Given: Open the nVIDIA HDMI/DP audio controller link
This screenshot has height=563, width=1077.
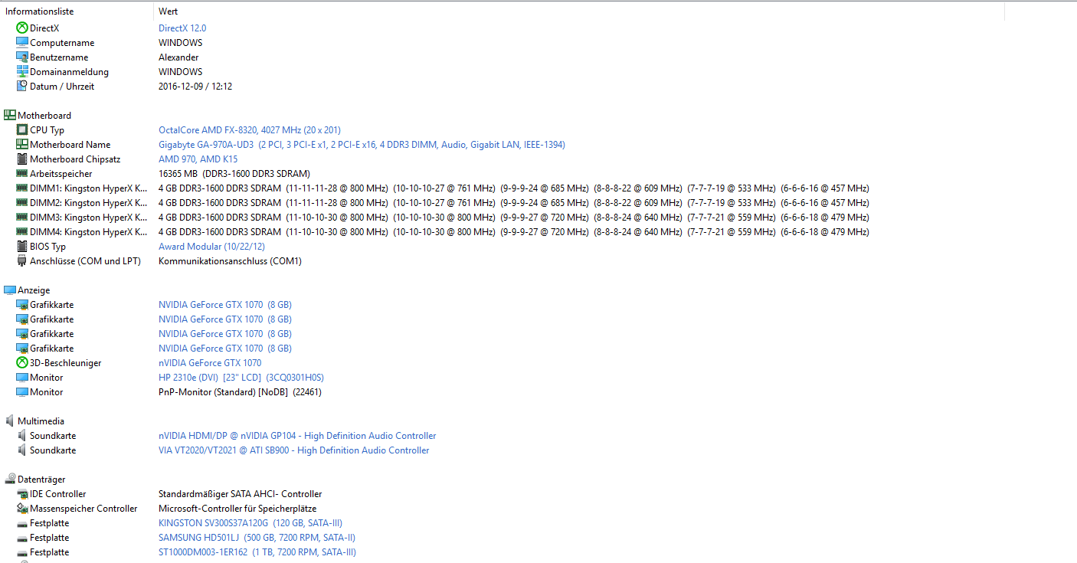Looking at the screenshot, I should (297, 436).
